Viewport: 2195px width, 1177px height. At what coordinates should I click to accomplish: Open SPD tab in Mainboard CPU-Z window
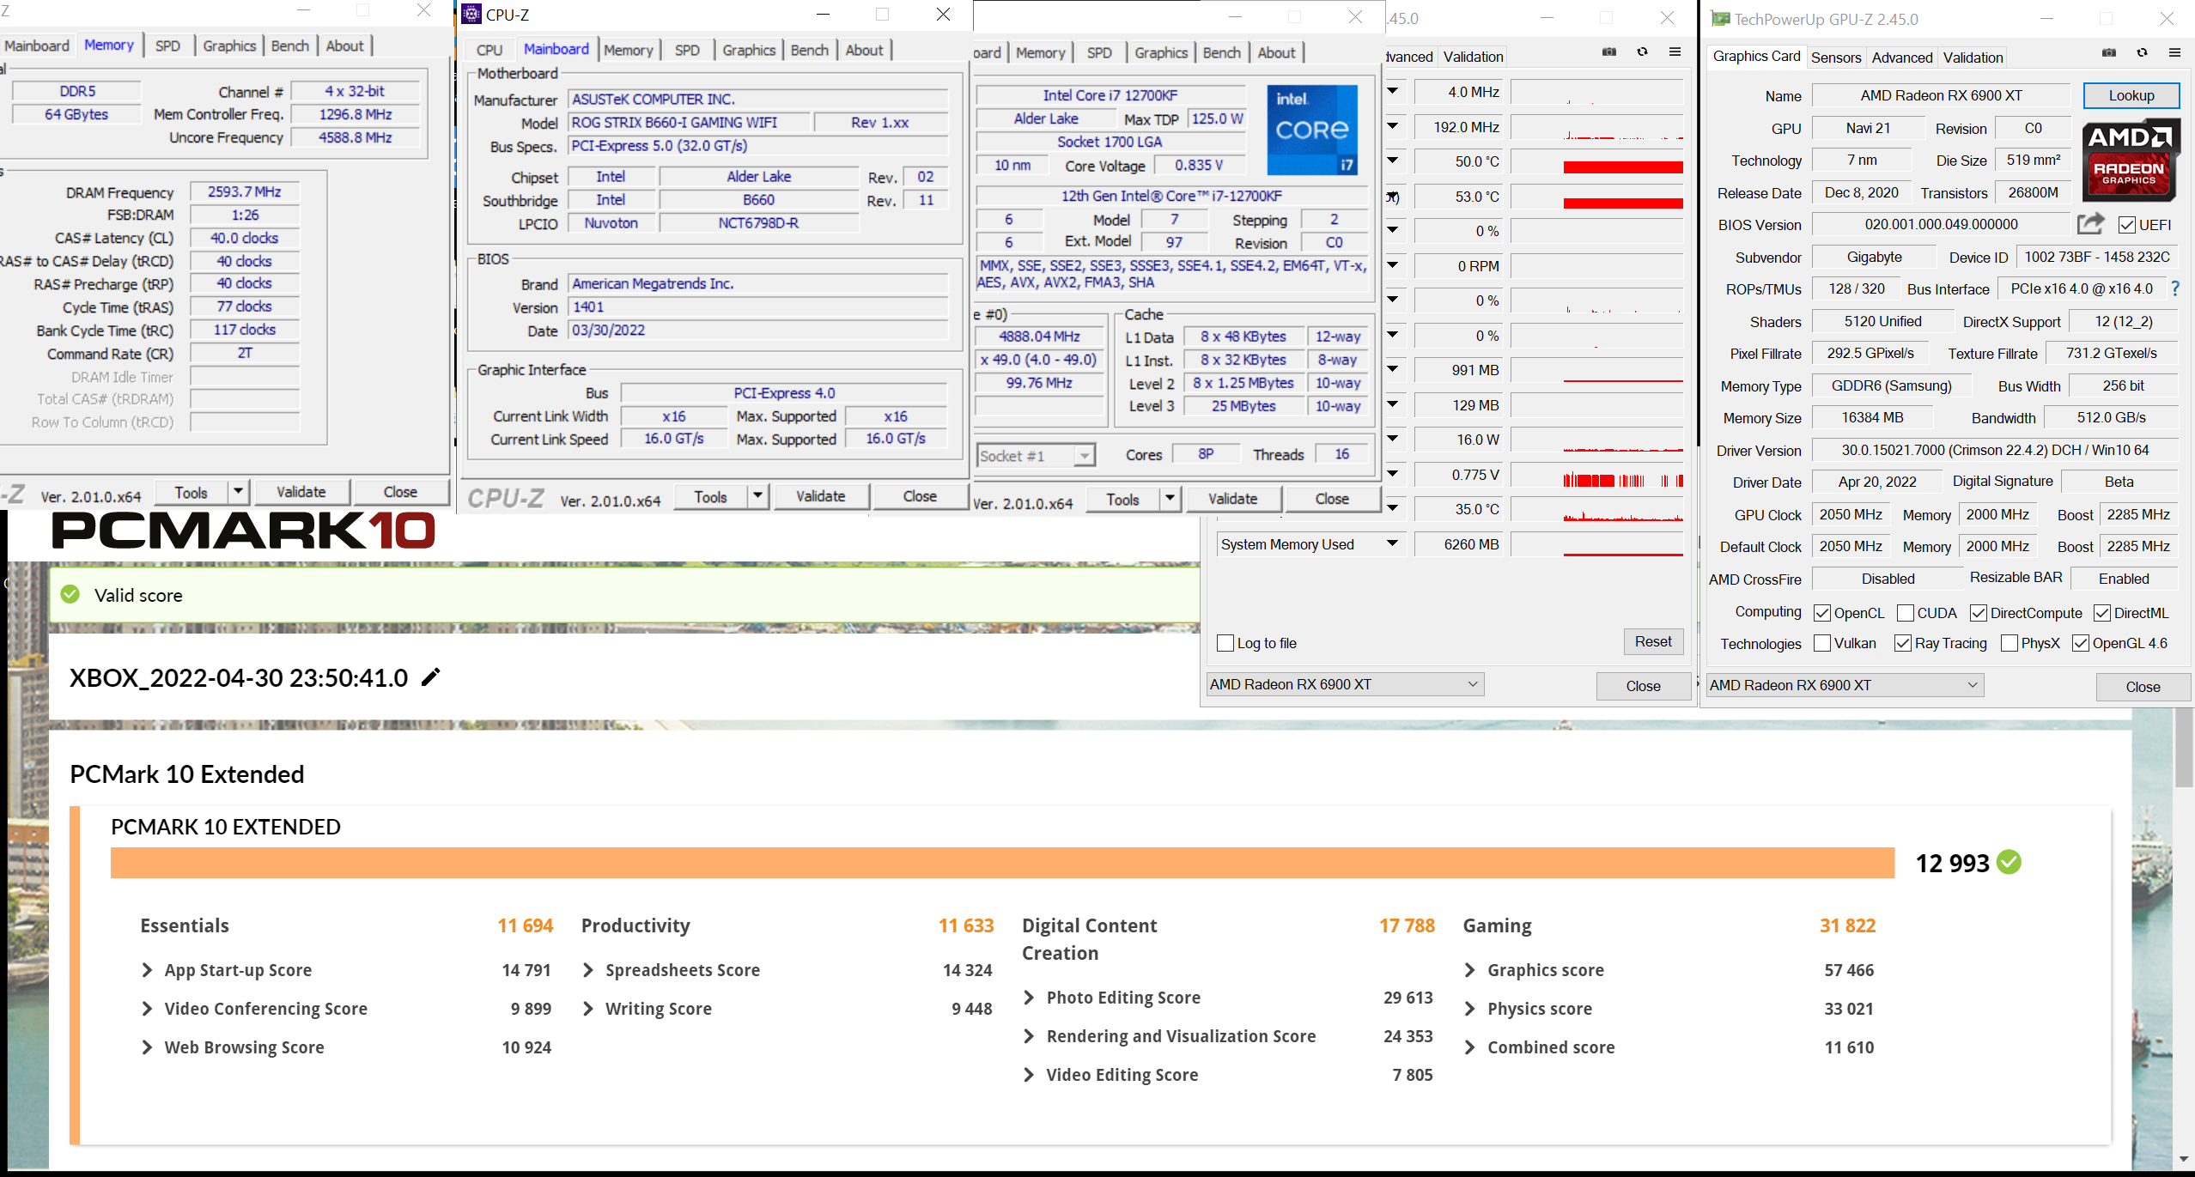[687, 50]
